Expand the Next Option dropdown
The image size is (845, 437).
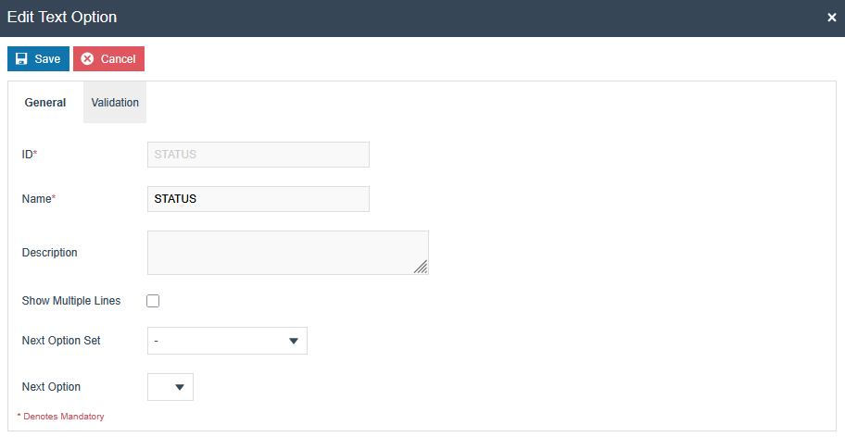point(170,387)
